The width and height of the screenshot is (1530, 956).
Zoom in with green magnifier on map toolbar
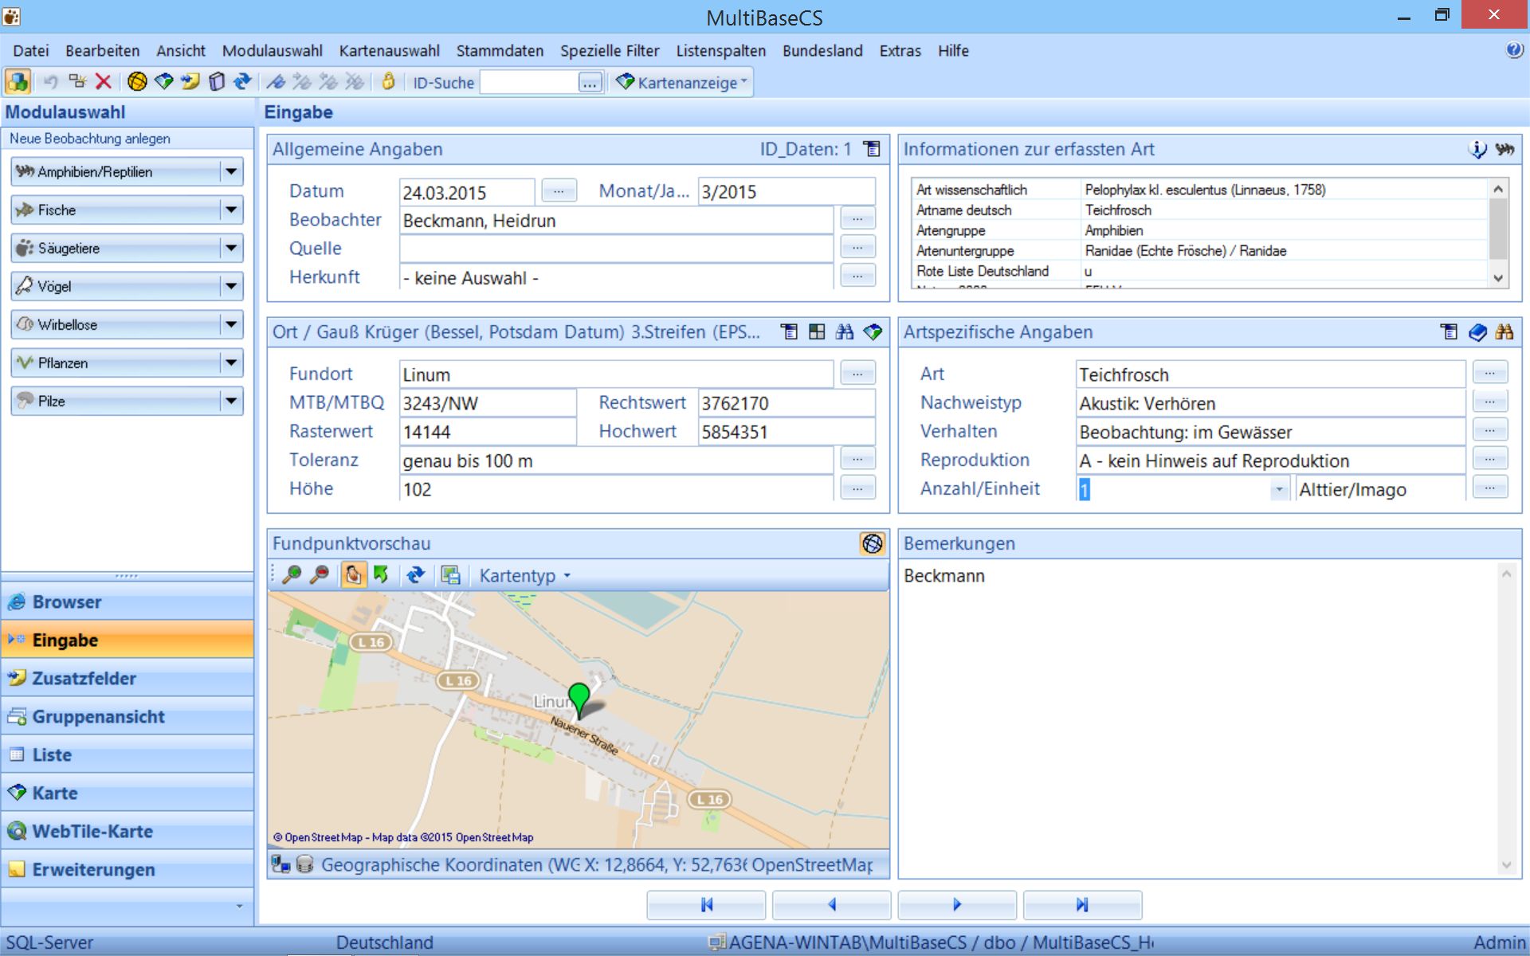click(292, 574)
